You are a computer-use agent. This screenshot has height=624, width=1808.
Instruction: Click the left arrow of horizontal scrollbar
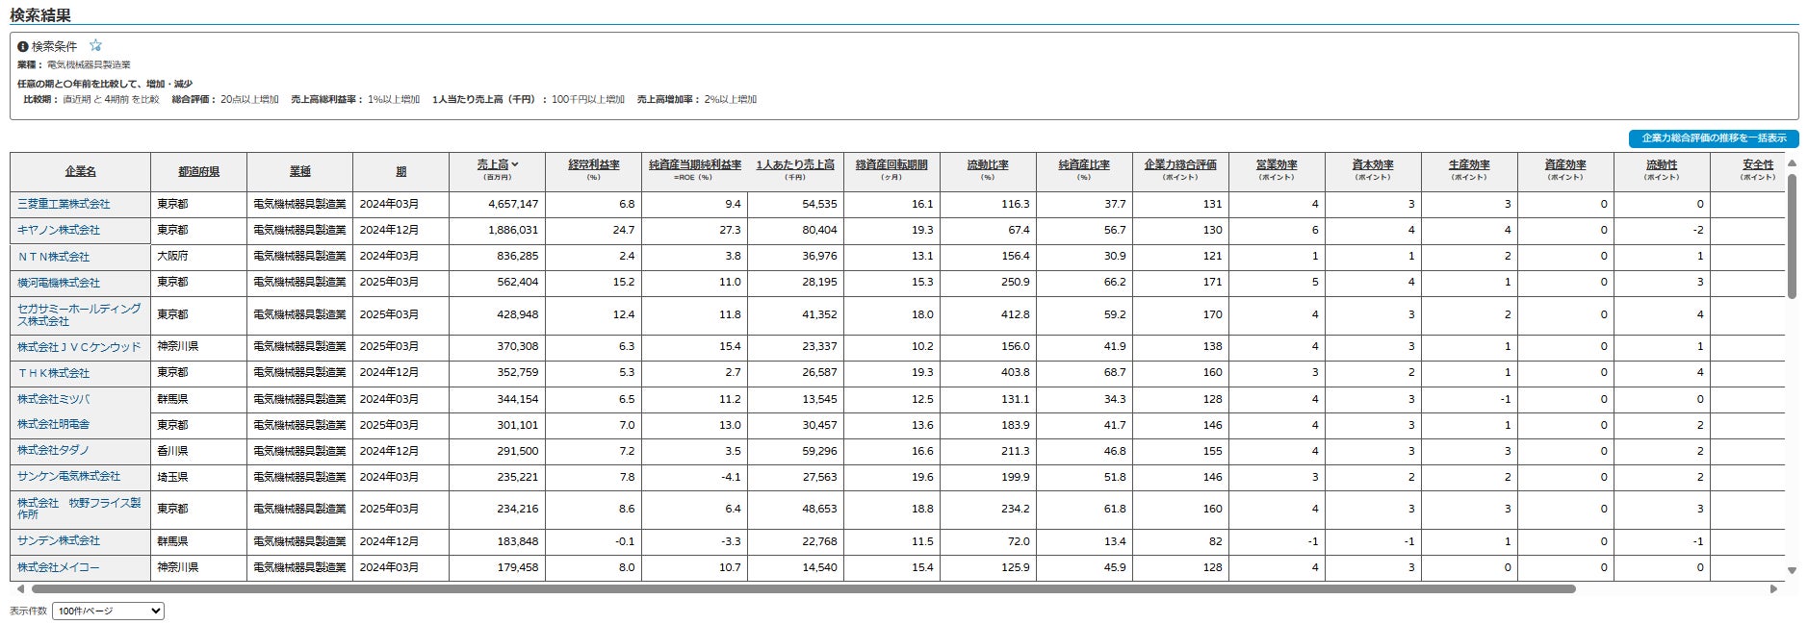click(20, 589)
